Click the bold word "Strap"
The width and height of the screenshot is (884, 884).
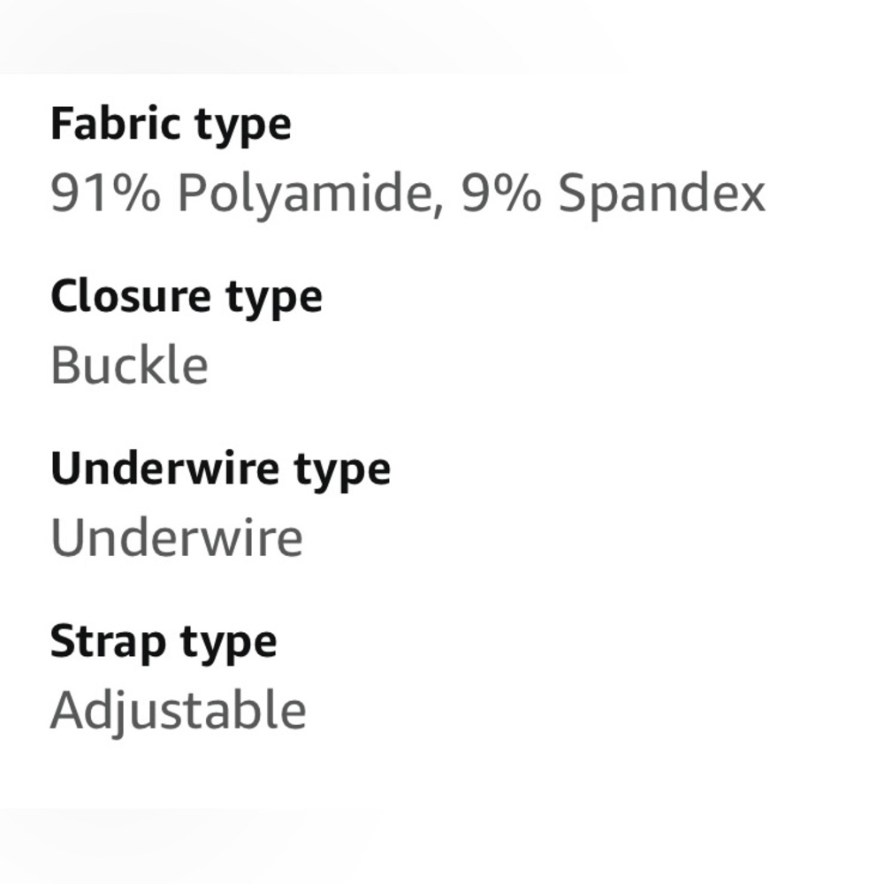point(104,643)
